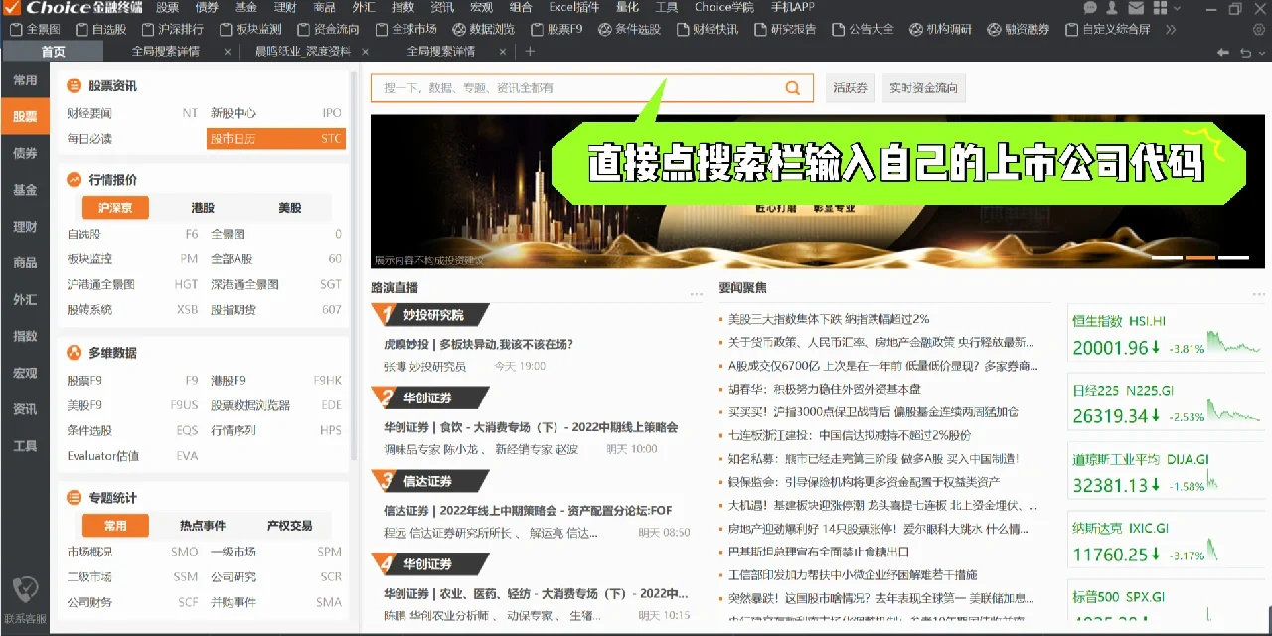Open the Excel插件 menu
The height and width of the screenshot is (636, 1272).
tap(574, 7)
